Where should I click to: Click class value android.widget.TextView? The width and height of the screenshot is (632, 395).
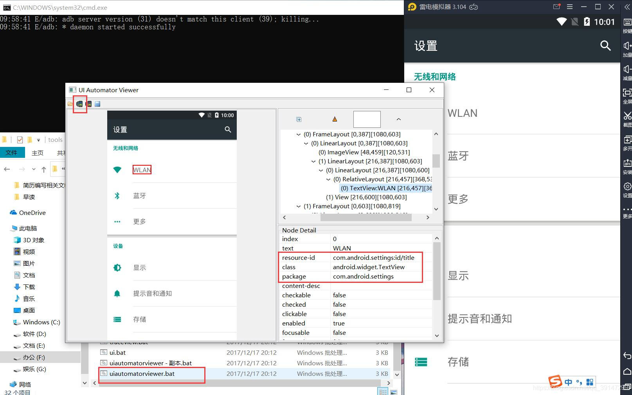tap(369, 267)
